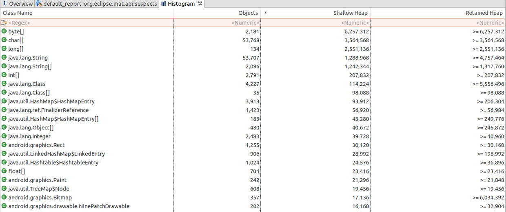The image size is (506, 212).
Task: Click the 1,423 objects count for FinalizerReference
Action: (x=252, y=110)
